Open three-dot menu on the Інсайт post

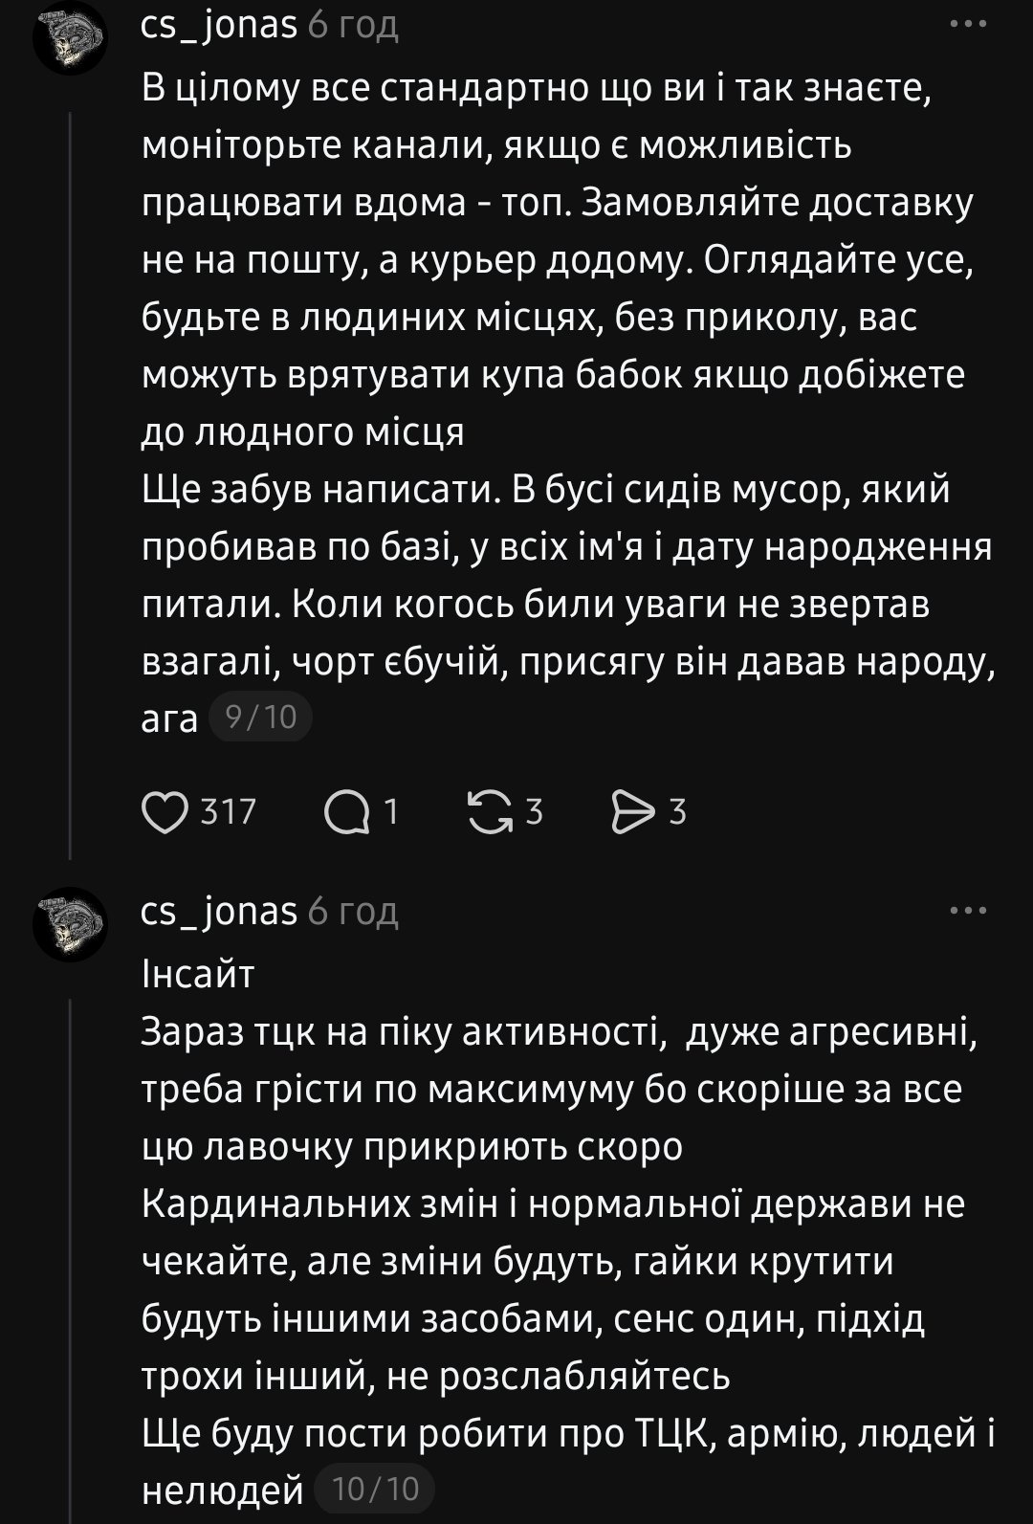tap(968, 911)
